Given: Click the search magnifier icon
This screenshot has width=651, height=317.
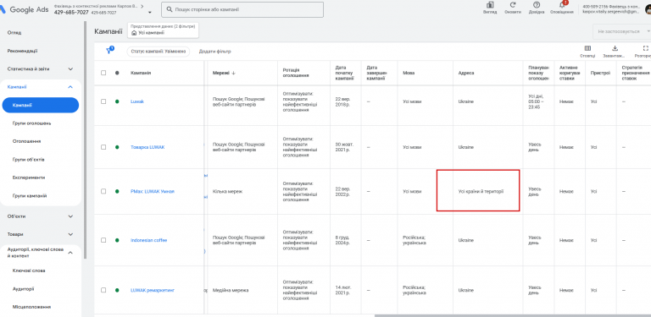Looking at the screenshot, I should tap(170, 9).
